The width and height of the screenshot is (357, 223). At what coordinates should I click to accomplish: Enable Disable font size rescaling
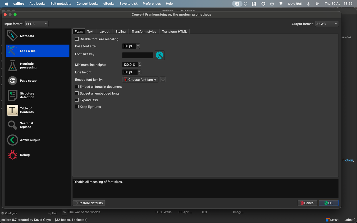(x=77, y=39)
